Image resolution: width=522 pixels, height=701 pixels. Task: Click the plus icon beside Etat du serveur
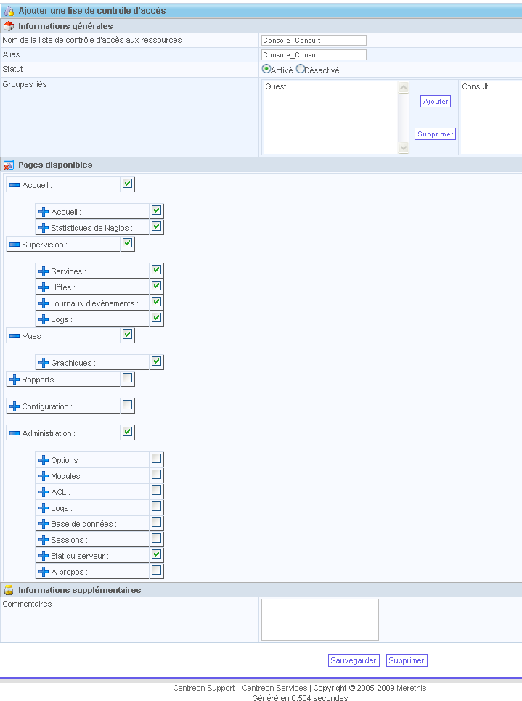coord(44,556)
